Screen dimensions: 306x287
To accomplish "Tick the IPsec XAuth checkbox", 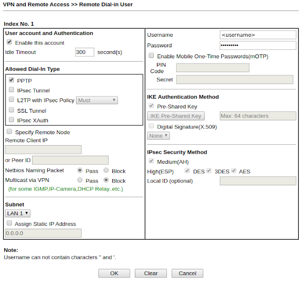I will (11, 120).
